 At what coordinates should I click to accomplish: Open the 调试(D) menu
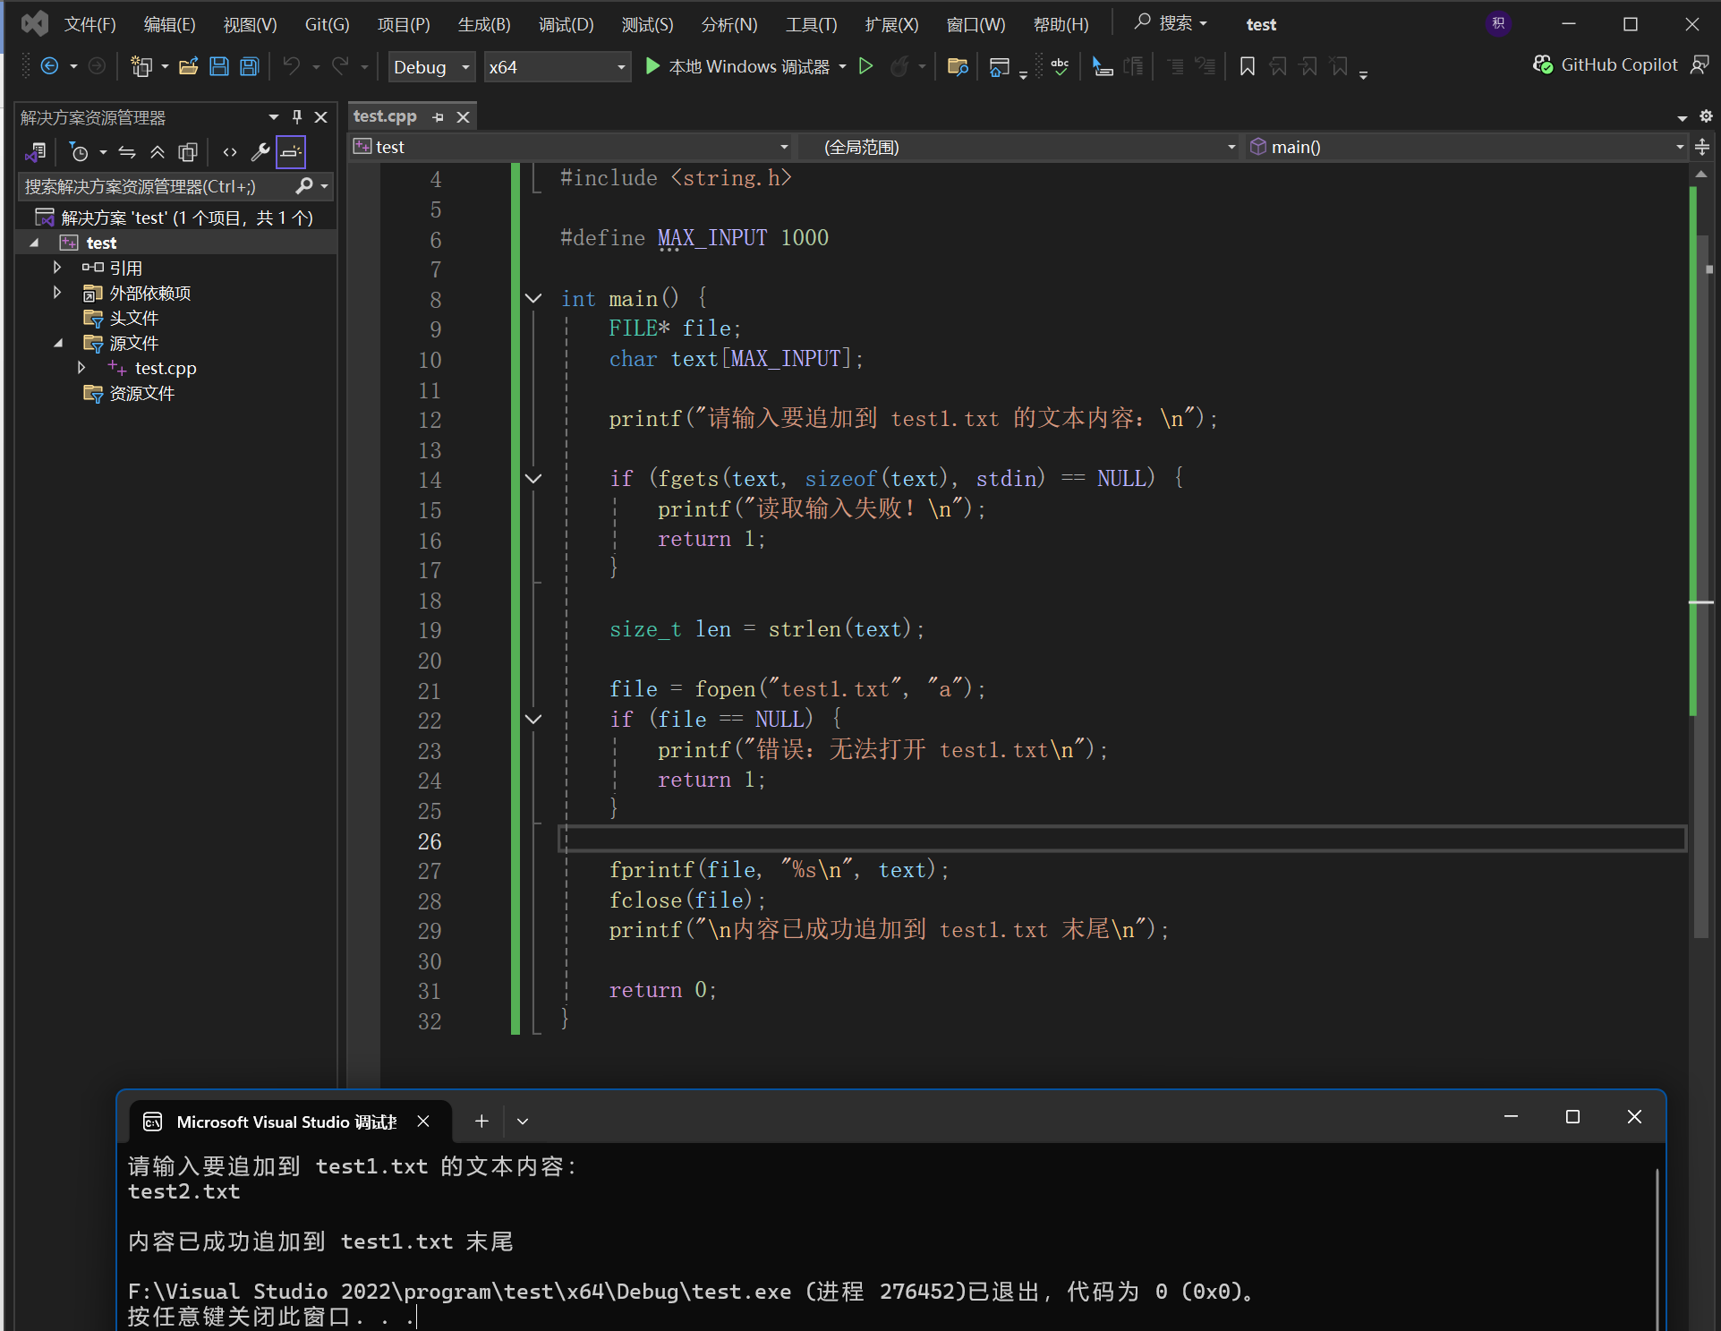coord(566,24)
